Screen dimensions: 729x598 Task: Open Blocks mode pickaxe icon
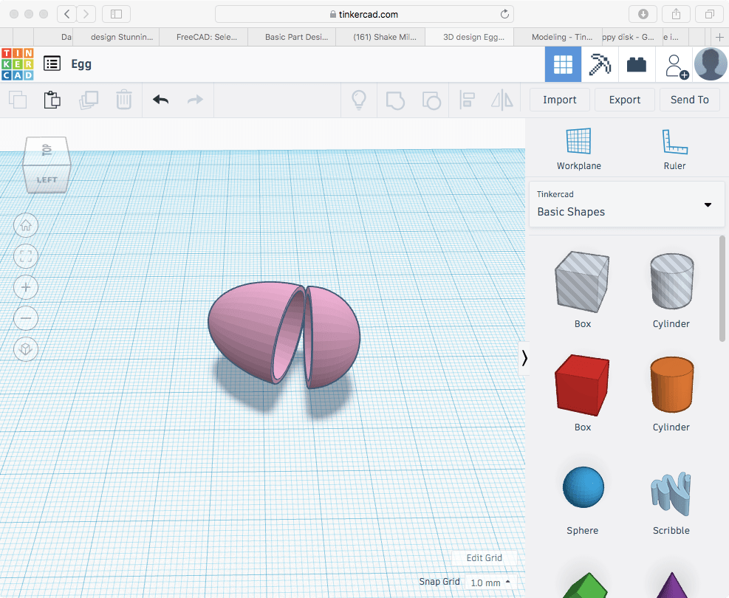(599, 64)
